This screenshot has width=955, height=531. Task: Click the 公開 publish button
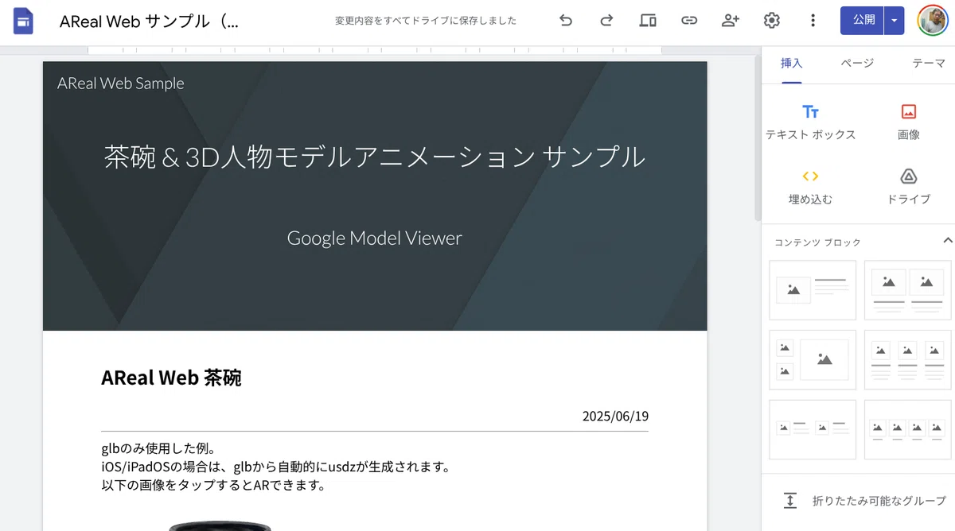[x=862, y=21]
